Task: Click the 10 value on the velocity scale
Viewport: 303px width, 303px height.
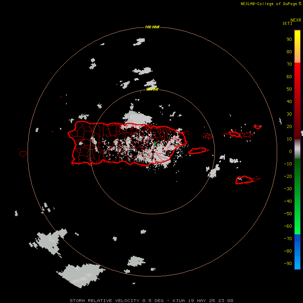Action: coord(289,139)
